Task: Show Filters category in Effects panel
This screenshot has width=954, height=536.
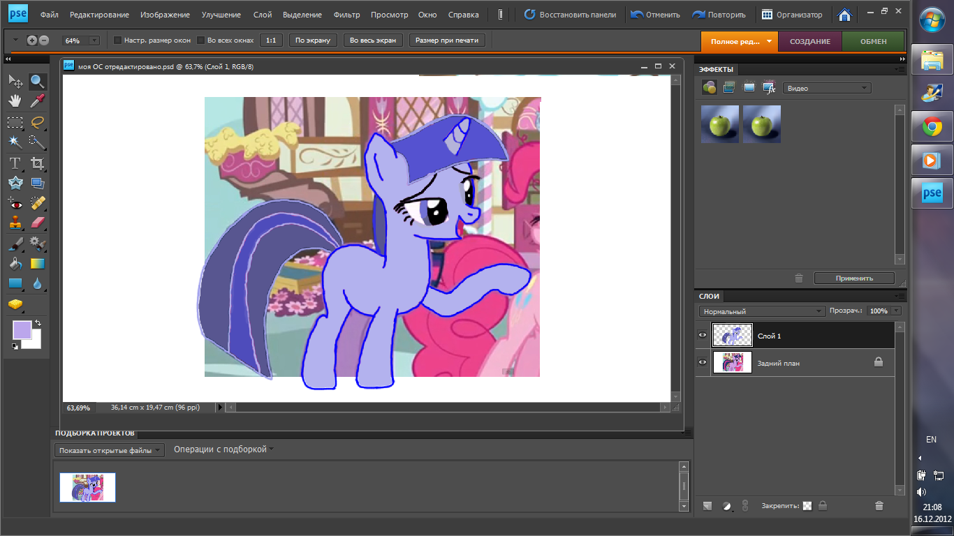Action: [x=709, y=88]
